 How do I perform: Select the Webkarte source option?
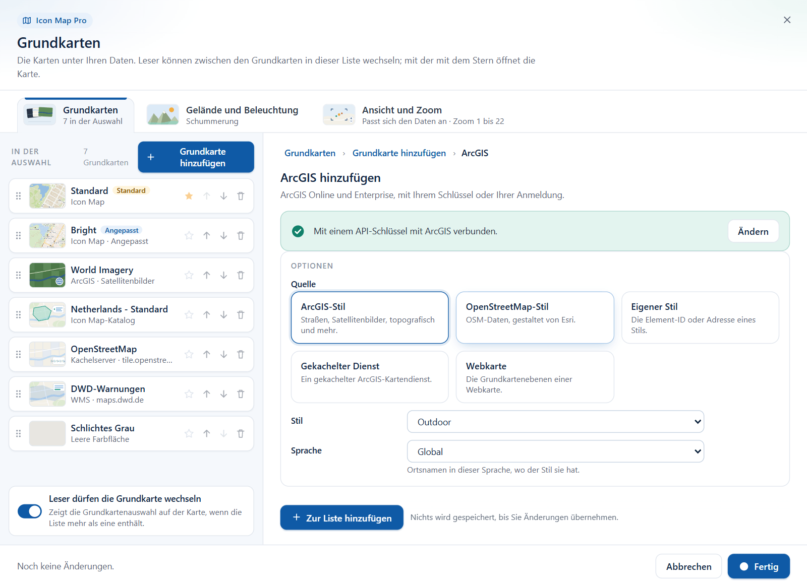click(535, 377)
